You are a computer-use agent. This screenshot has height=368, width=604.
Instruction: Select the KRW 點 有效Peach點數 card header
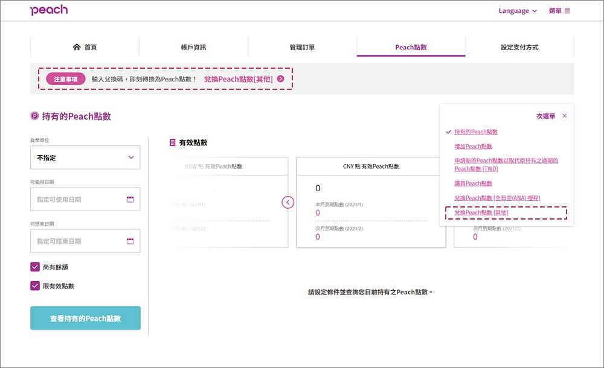click(213, 167)
